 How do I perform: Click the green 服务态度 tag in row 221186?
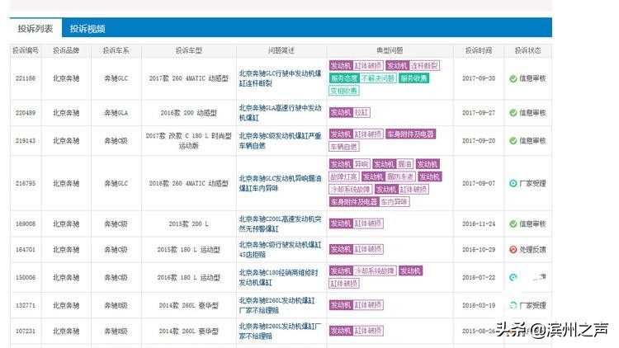(x=344, y=78)
